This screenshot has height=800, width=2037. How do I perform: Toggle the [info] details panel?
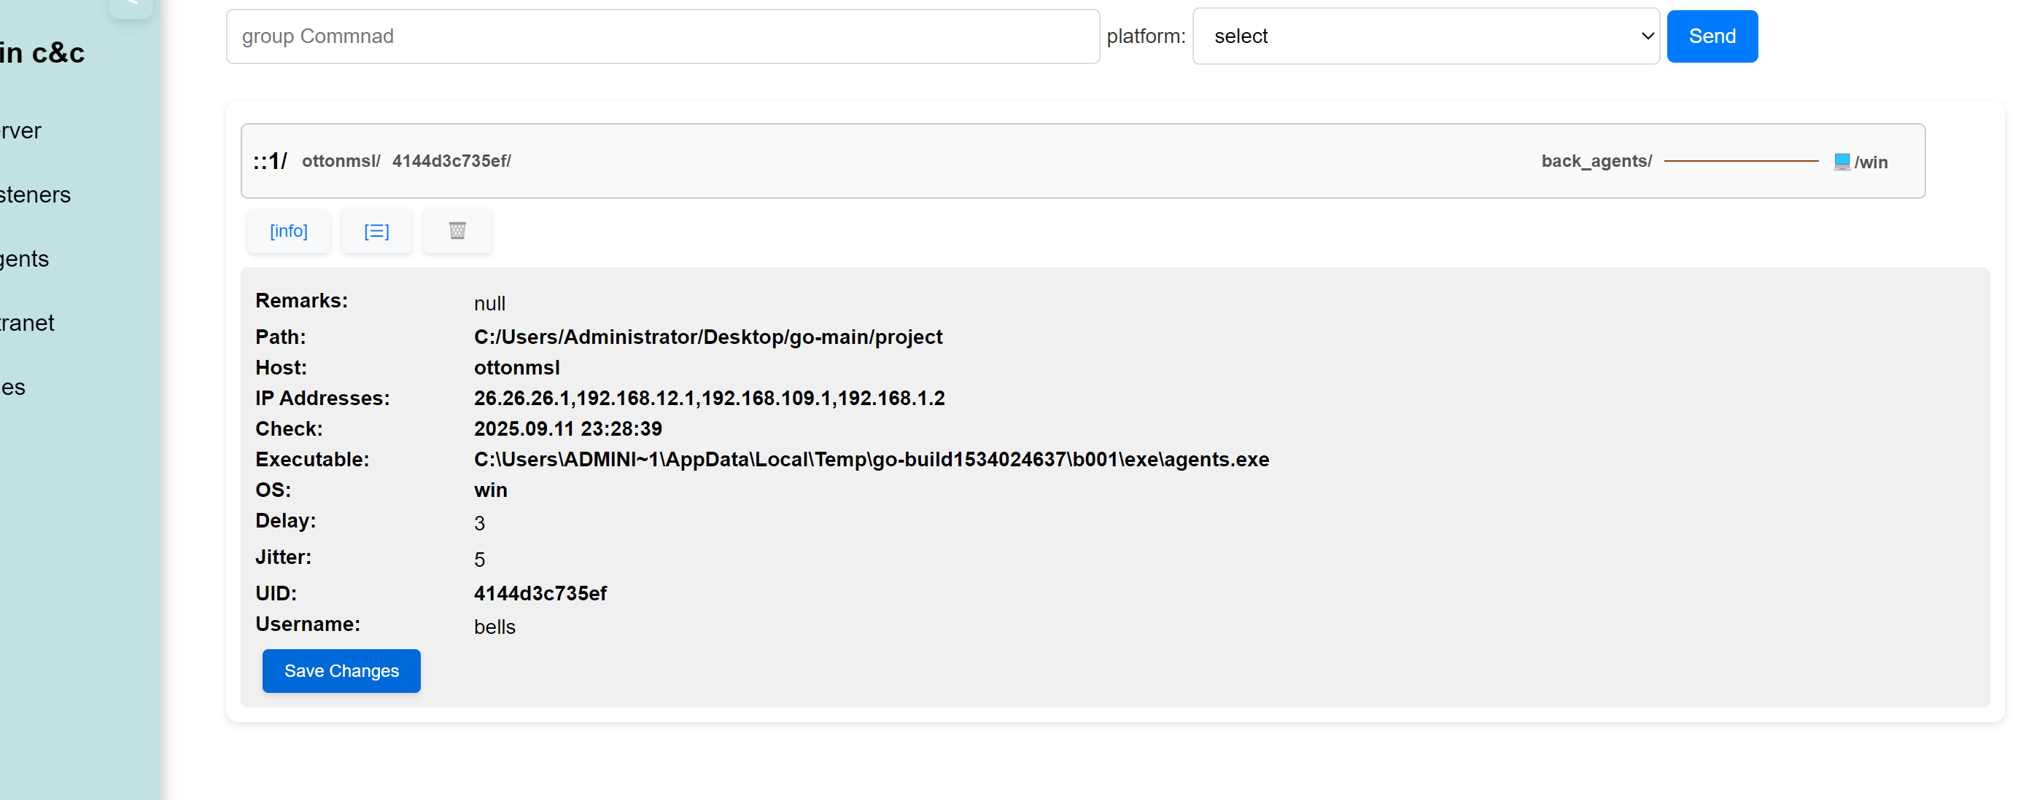point(288,231)
